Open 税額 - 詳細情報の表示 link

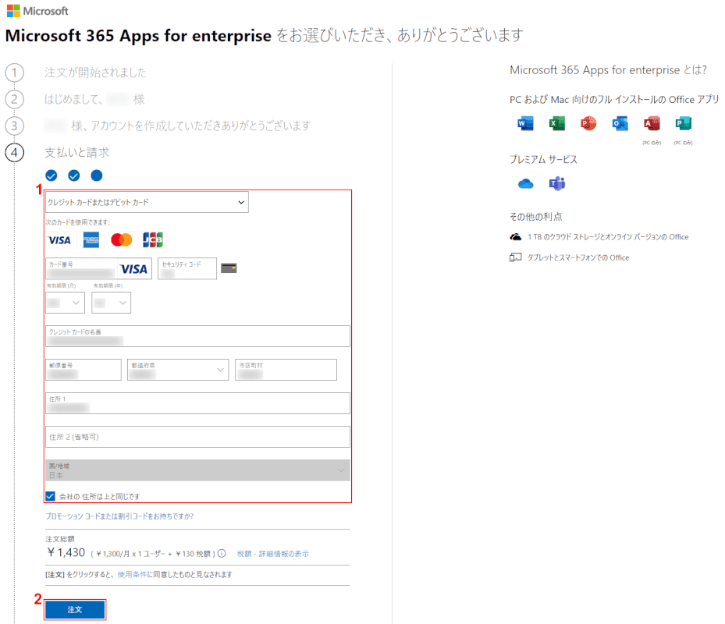pos(273,554)
